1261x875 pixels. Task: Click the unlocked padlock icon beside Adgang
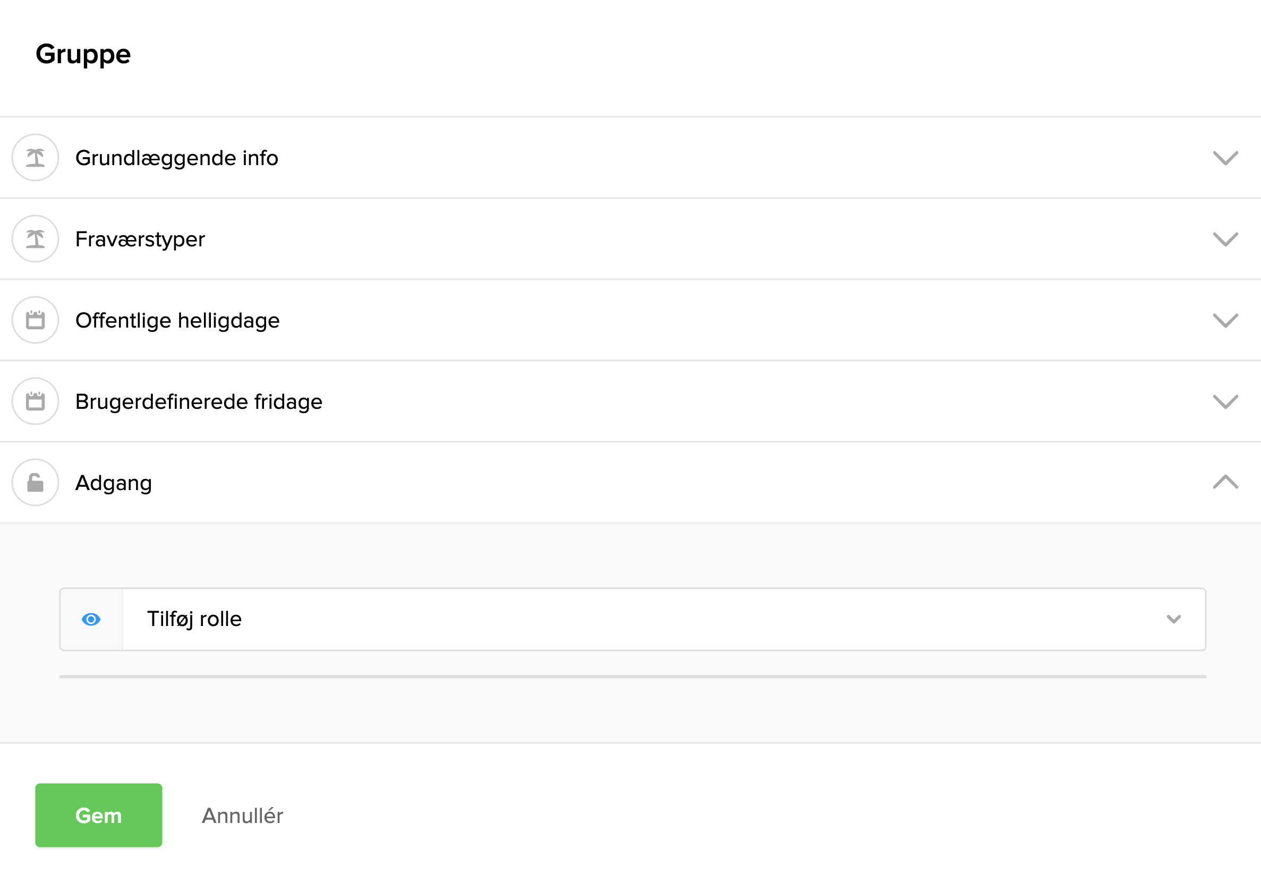(x=35, y=483)
